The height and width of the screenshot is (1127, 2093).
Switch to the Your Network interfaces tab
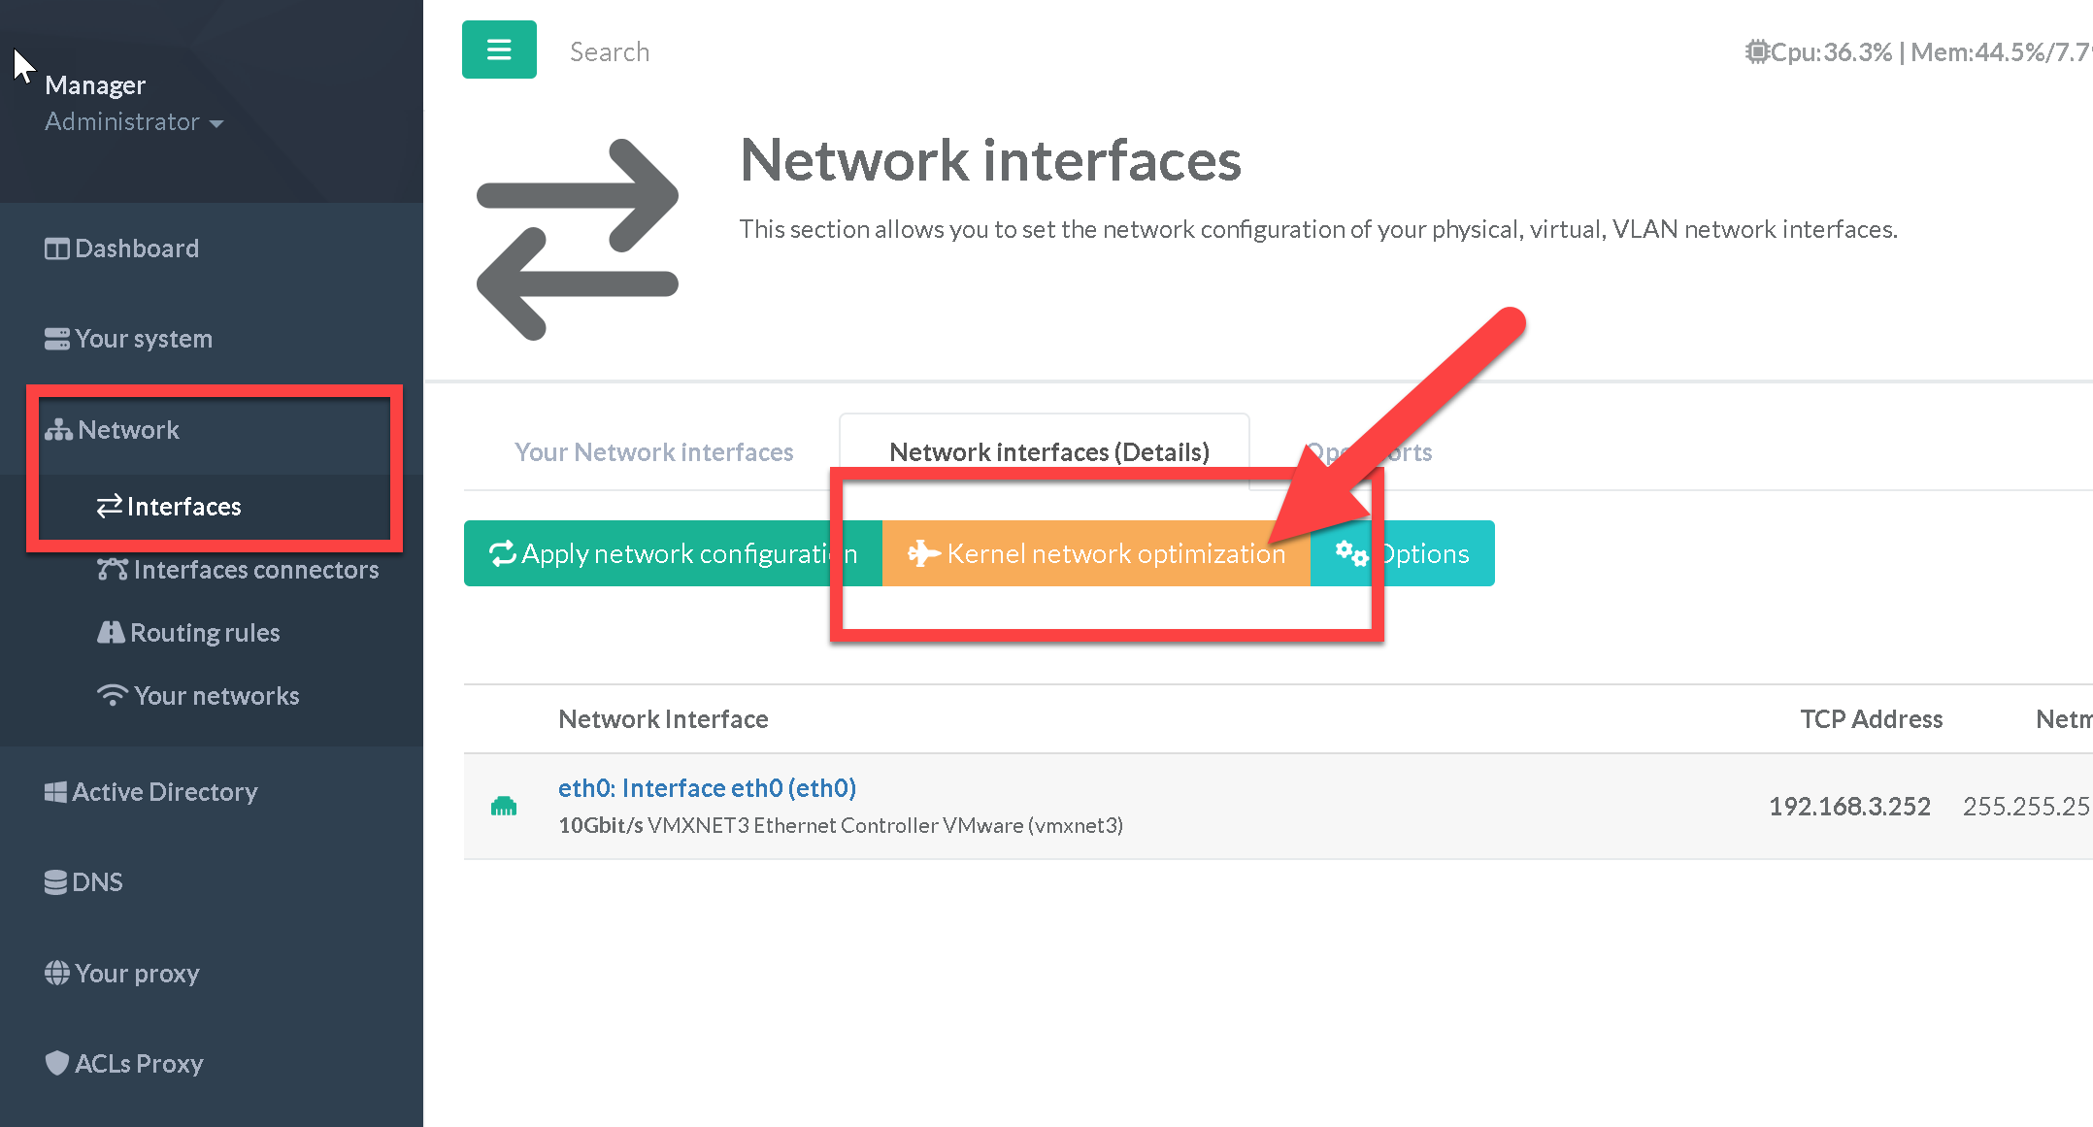pyautogui.click(x=653, y=452)
